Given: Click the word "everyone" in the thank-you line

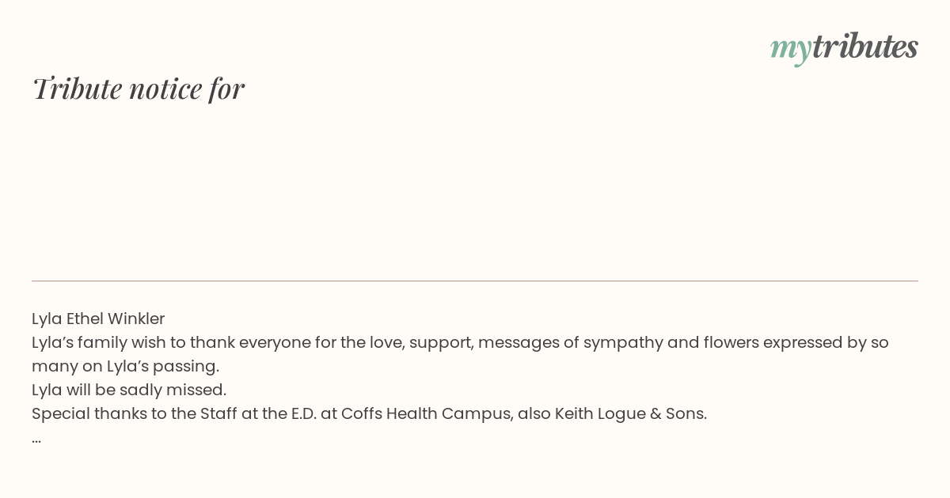Looking at the screenshot, I should [x=274, y=342].
